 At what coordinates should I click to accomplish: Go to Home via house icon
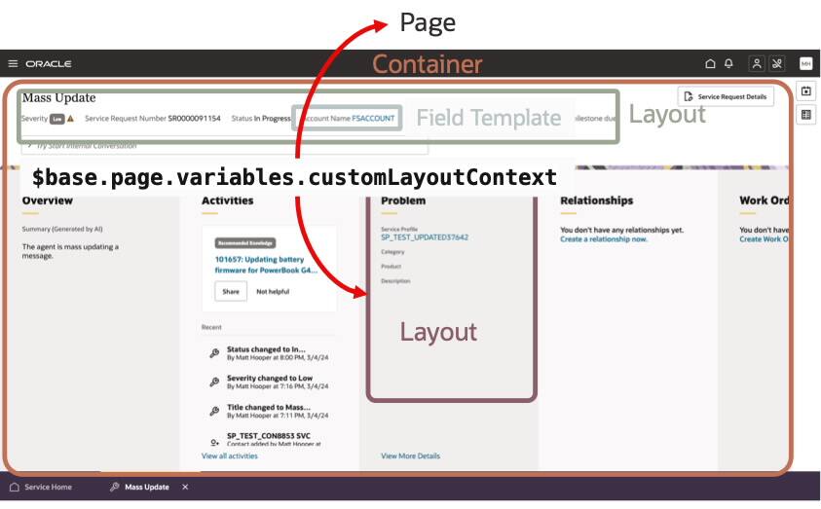point(710,63)
